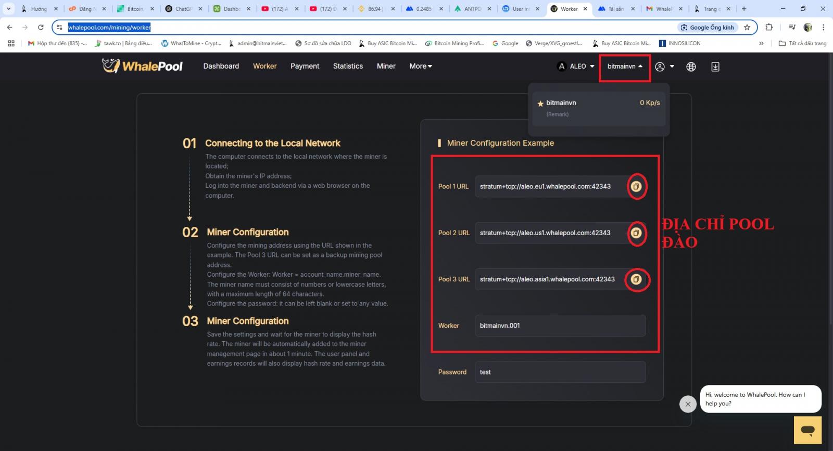Image resolution: width=833 pixels, height=451 pixels.
Task: Click Google Ống kính lens button
Action: tap(708, 27)
